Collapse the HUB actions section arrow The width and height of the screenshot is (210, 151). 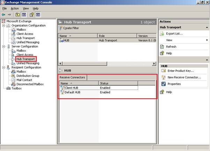pyautogui.click(x=207, y=60)
